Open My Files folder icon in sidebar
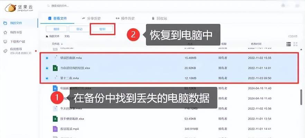305x138 pixels. (5, 23)
